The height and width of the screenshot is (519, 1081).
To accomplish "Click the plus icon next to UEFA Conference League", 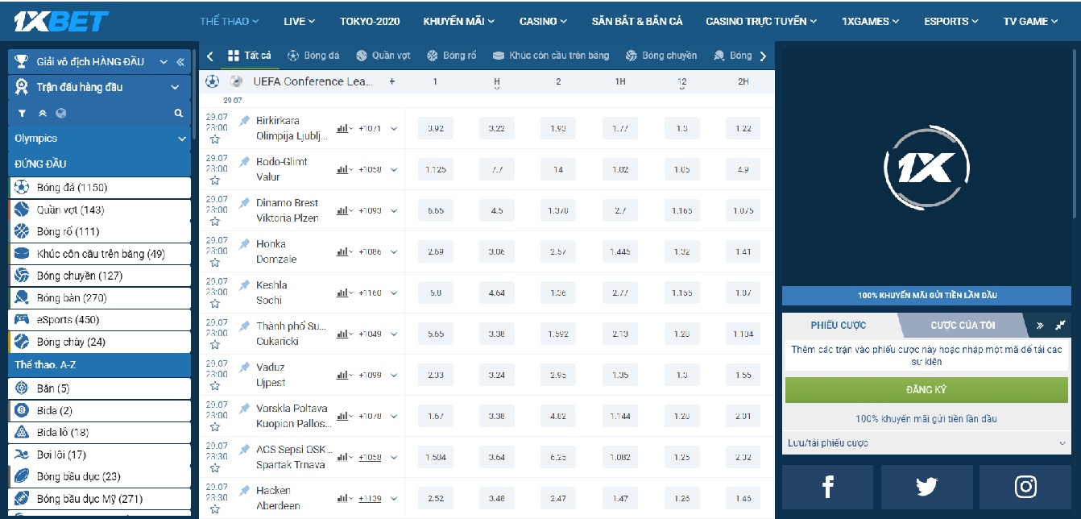I will 392,81.
